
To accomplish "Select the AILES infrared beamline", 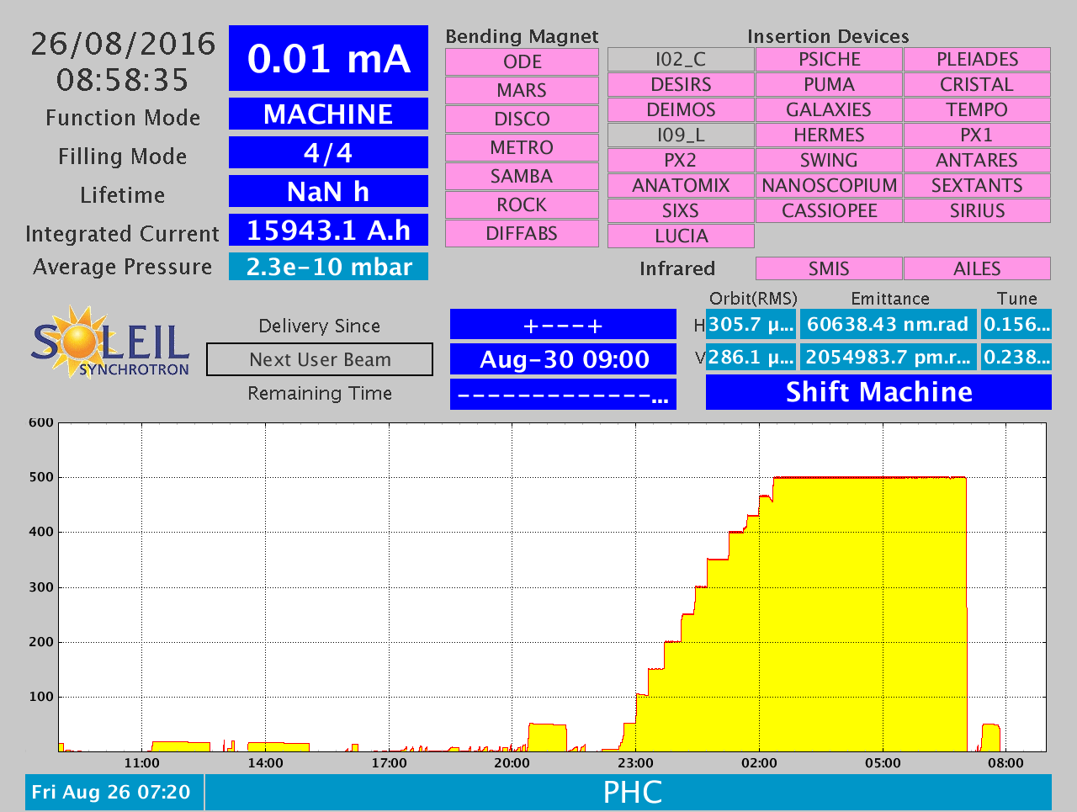I will click(x=977, y=268).
